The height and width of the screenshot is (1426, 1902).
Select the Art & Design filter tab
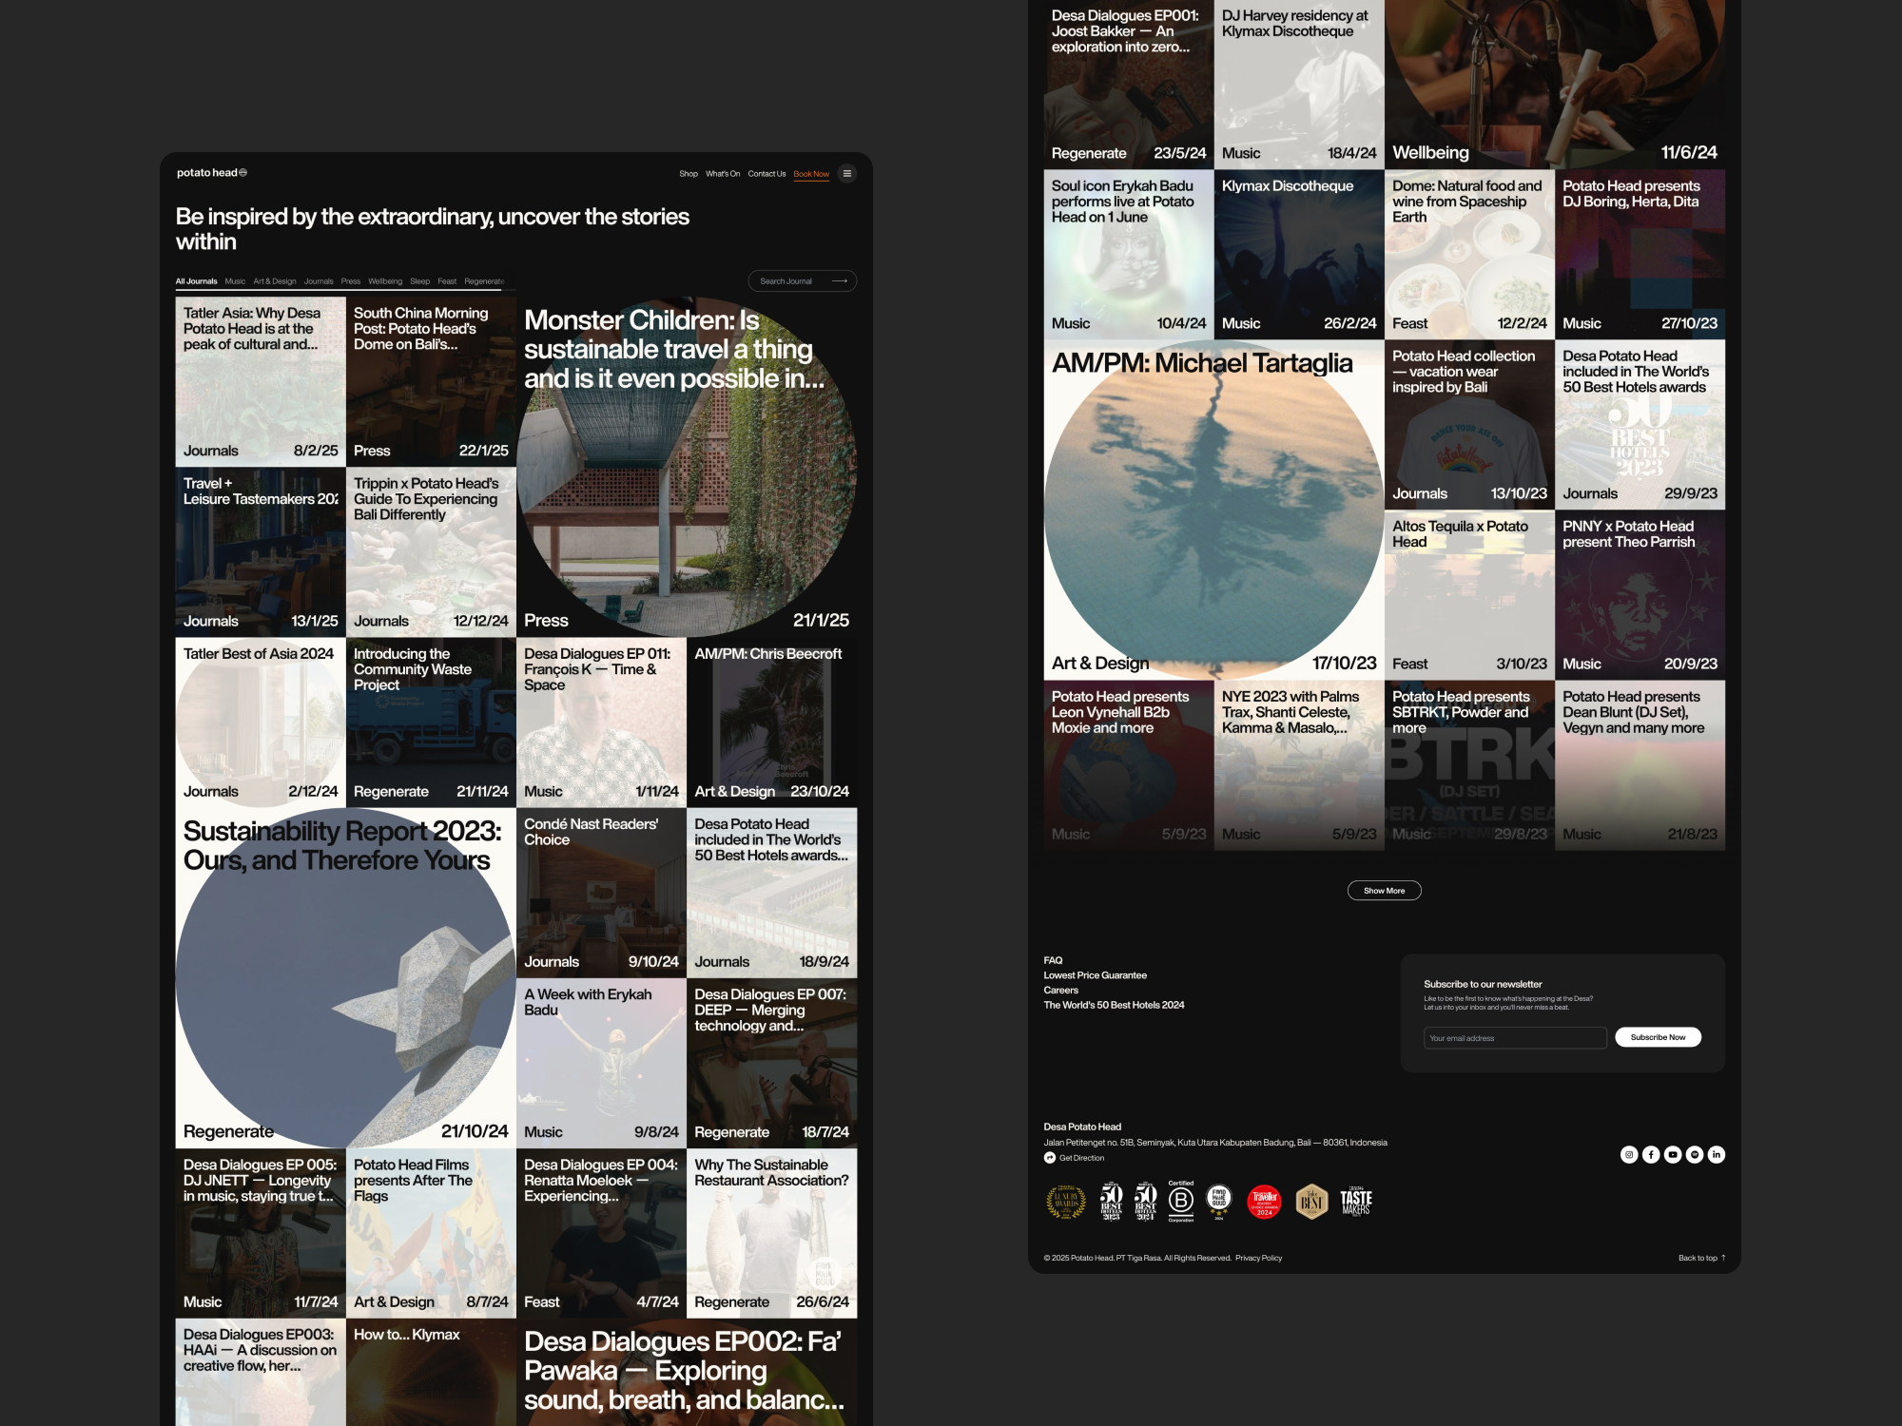coord(275,281)
